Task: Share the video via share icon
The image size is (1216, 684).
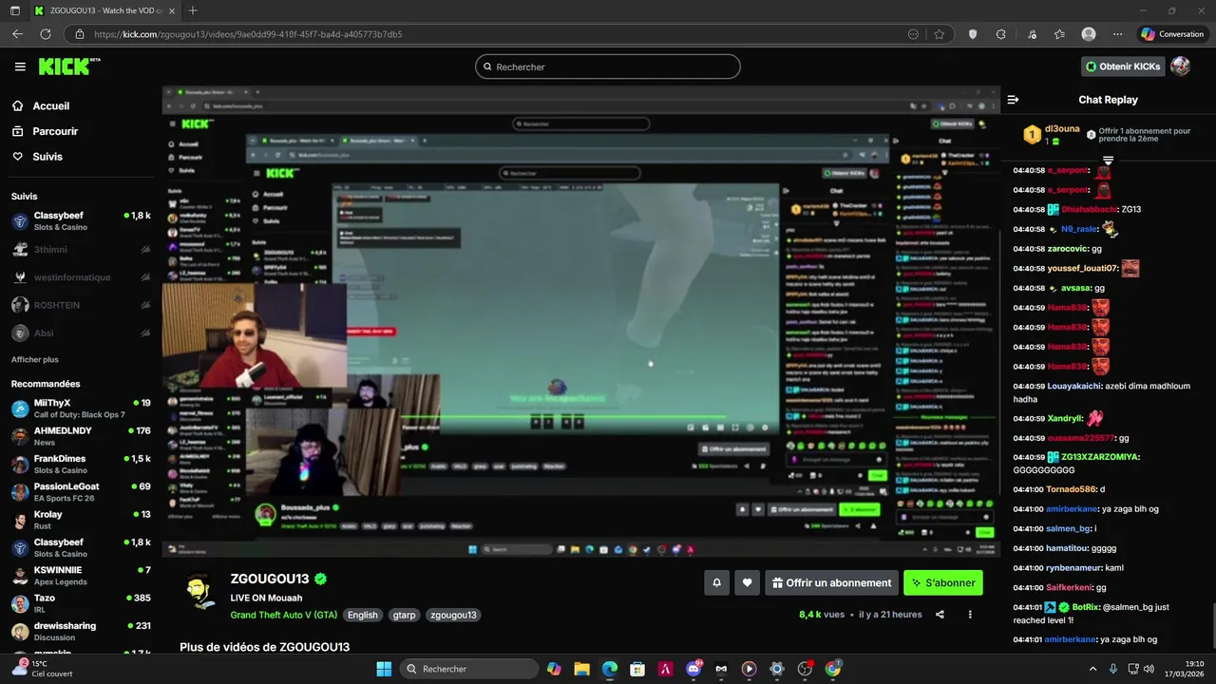Action: click(940, 615)
